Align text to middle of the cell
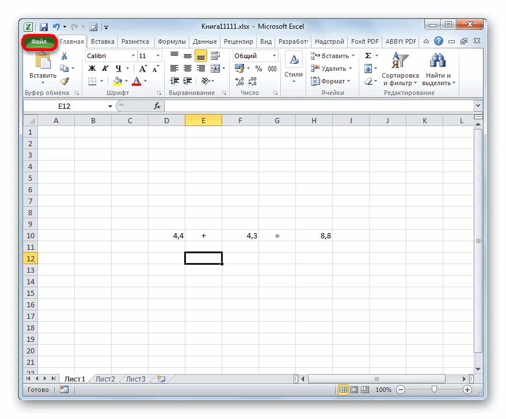Image resolution: width=506 pixels, height=419 pixels. click(x=188, y=56)
